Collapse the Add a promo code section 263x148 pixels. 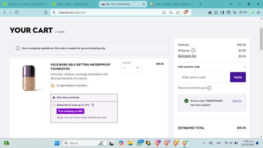[x=245, y=67]
